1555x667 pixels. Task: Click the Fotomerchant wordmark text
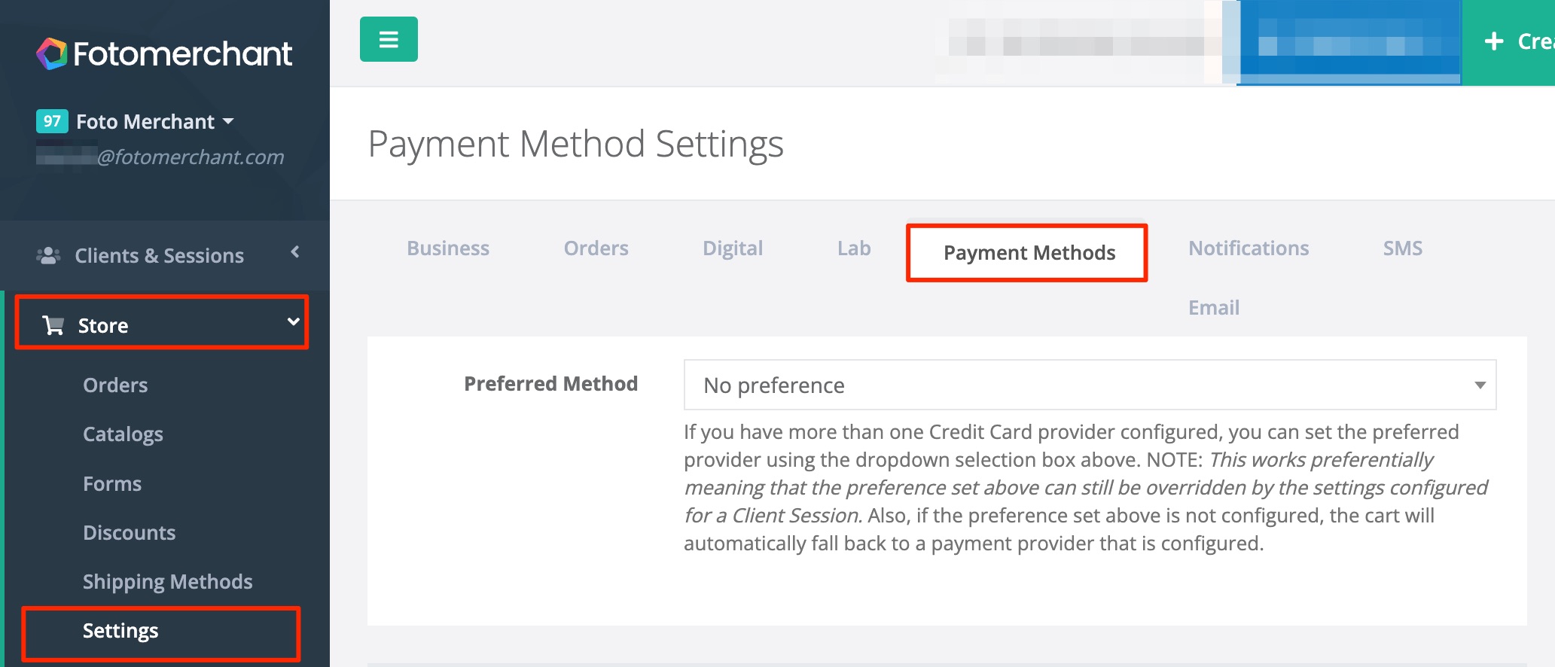pos(183,53)
